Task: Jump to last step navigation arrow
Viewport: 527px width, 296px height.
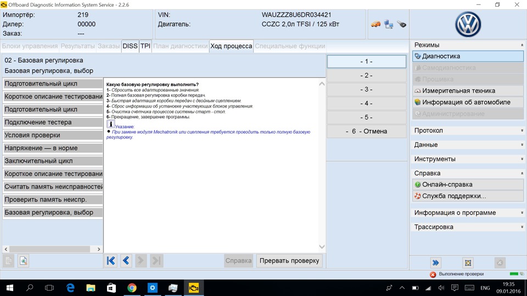Action: pos(156,261)
